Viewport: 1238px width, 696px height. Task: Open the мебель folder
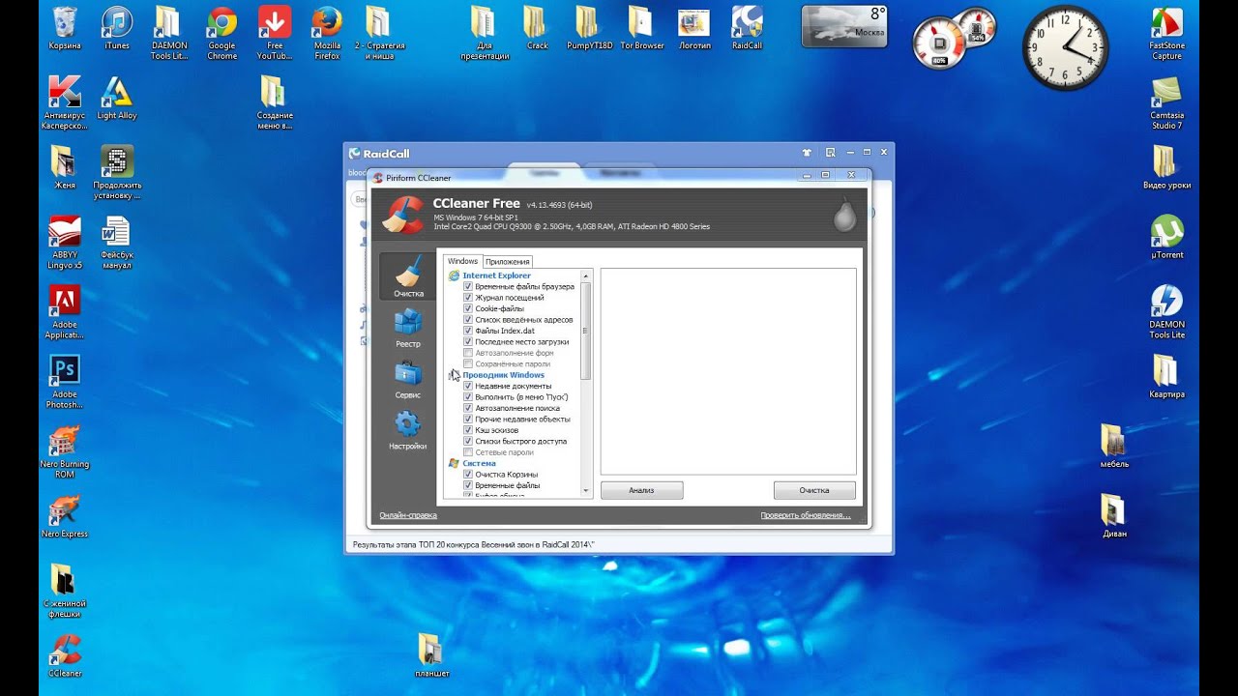1114,447
